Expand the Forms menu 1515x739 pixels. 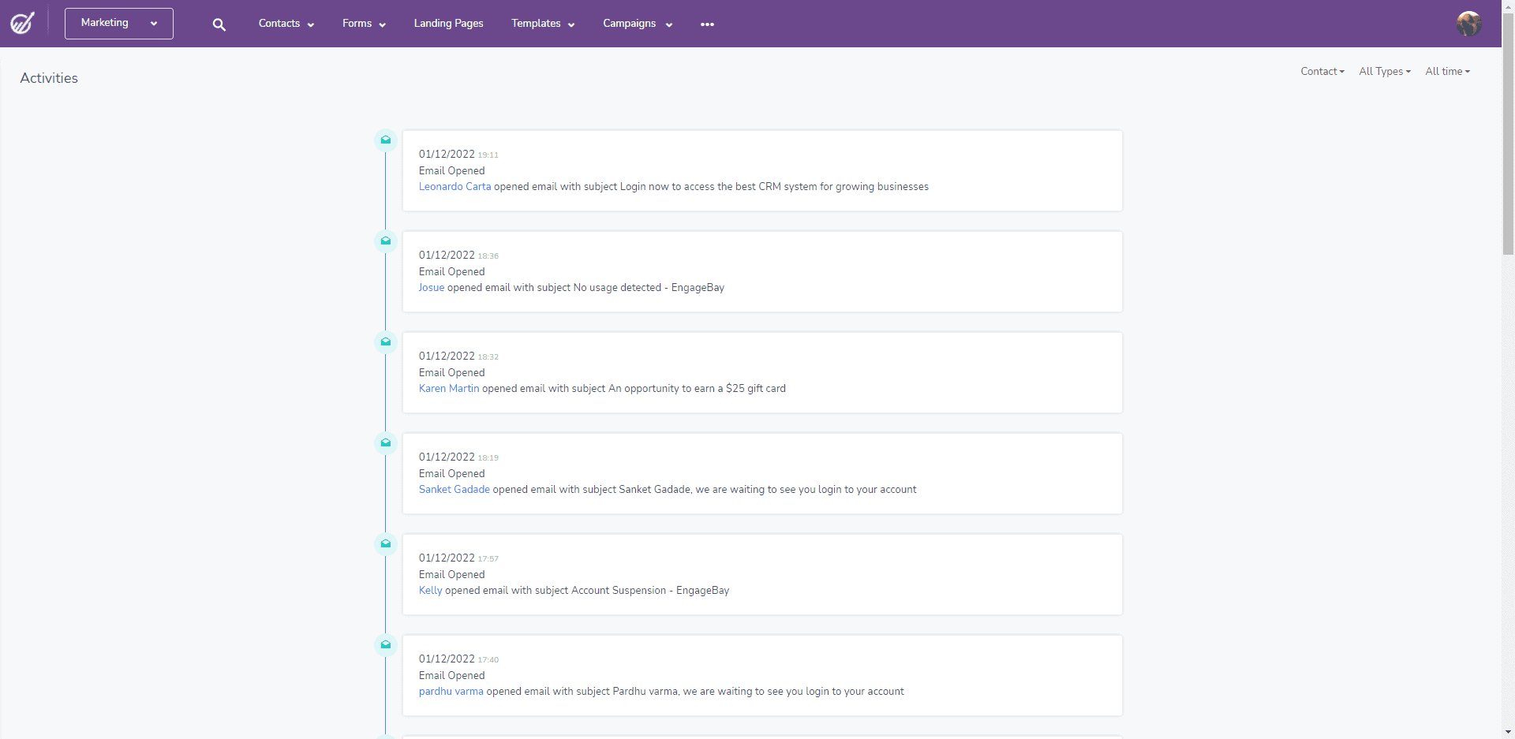[364, 24]
